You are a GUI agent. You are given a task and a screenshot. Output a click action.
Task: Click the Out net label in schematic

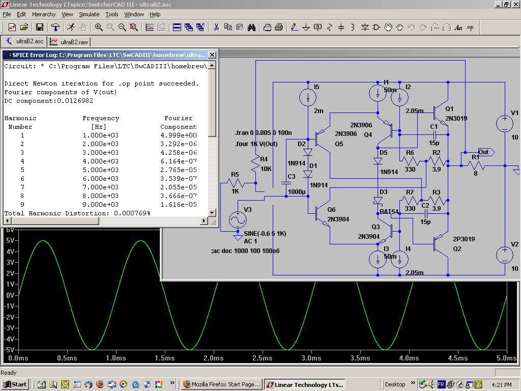point(483,152)
